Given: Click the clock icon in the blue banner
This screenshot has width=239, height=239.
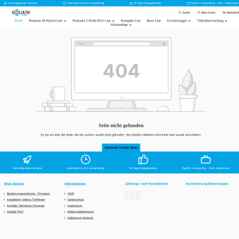Looking at the screenshot, I should tap(85, 160).
